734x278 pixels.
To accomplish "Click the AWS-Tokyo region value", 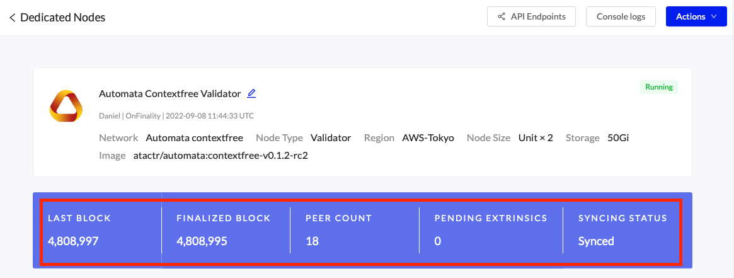I will pyautogui.click(x=428, y=137).
